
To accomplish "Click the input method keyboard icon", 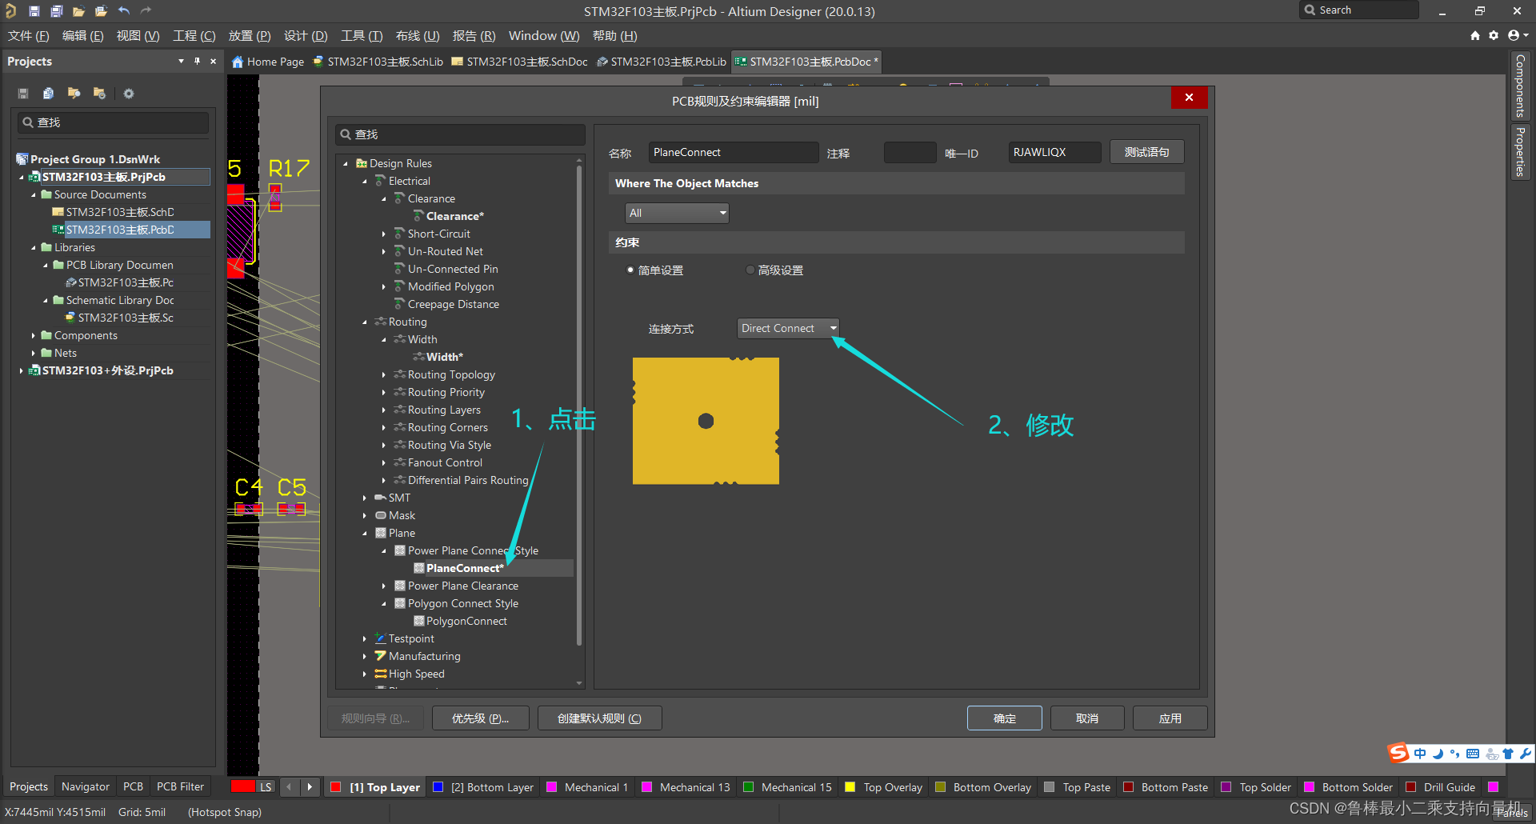I will click(1473, 754).
